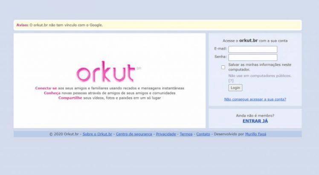The image size is (319, 175).
Task: Click 'Não use em computadores públicos.' text
Action: coord(260,76)
